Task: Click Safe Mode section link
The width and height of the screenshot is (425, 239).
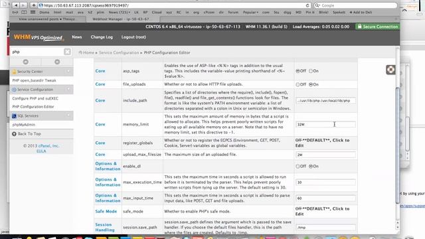Action: [106, 211]
